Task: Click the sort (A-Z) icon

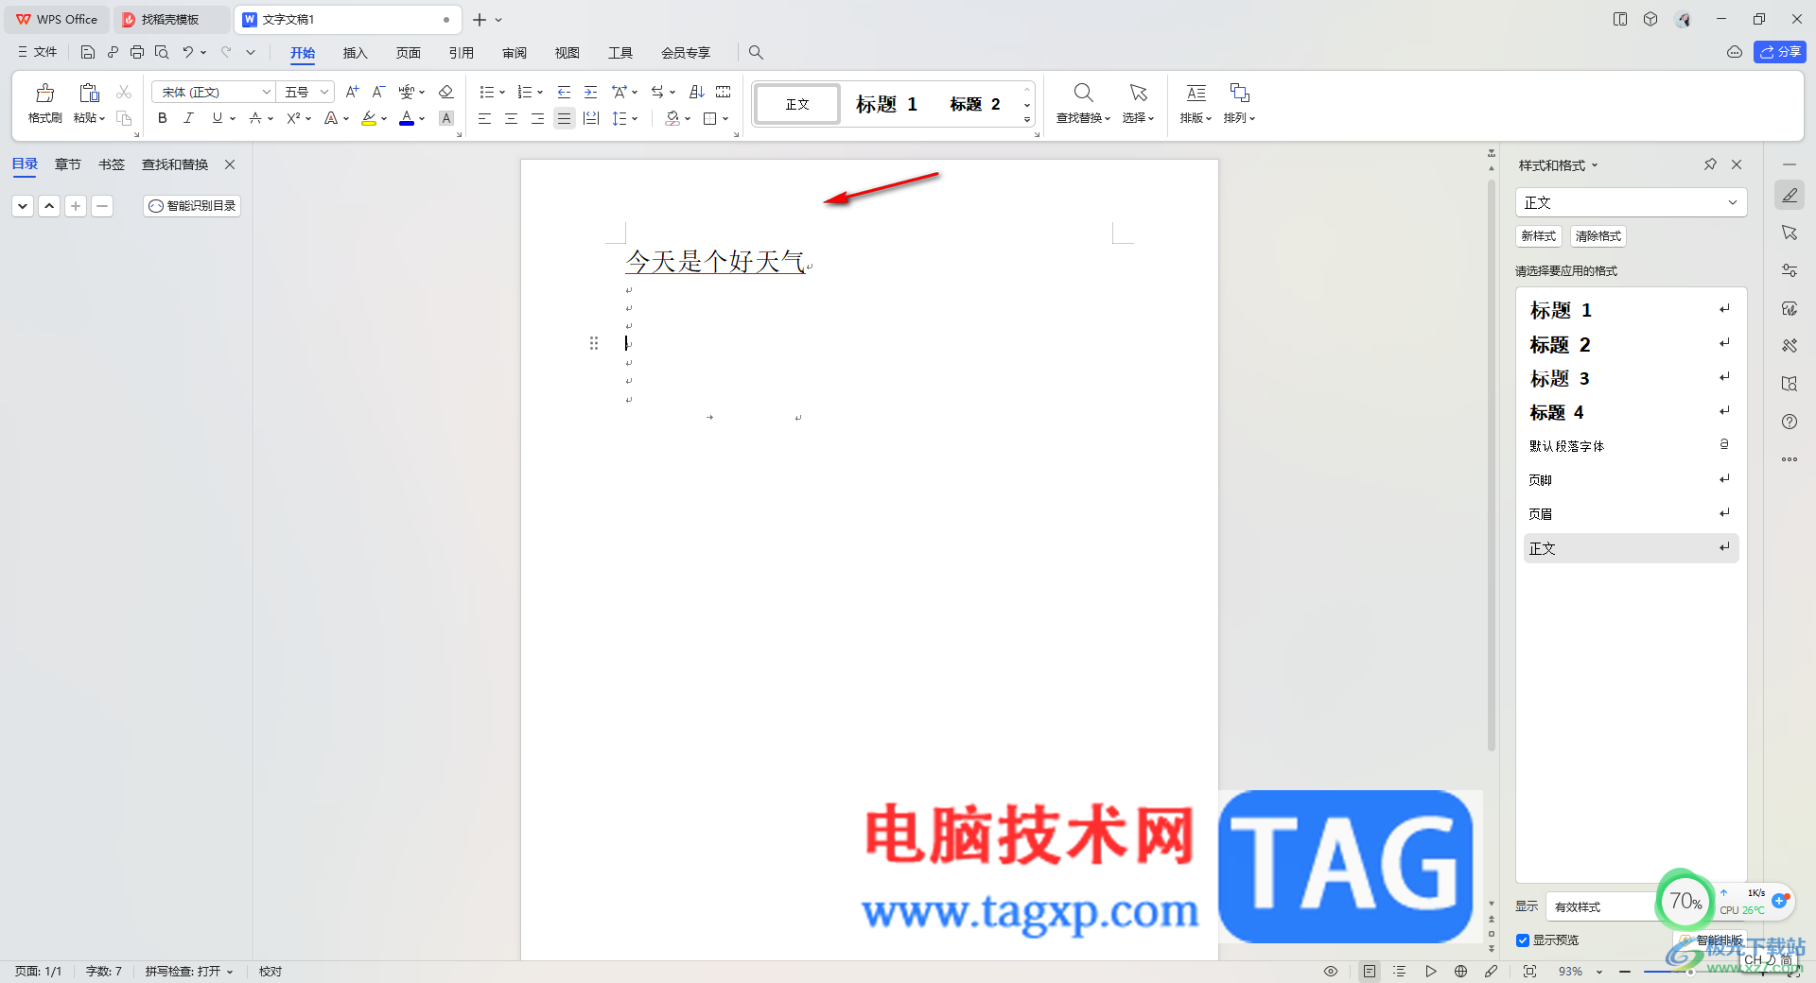Action: coord(697,92)
